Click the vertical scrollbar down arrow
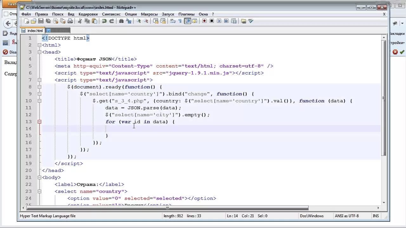Screen dimensions: 406x228 click(384, 202)
